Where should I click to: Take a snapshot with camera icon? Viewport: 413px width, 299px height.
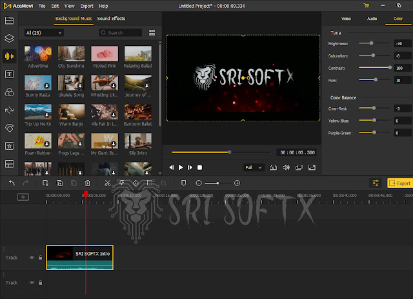click(x=273, y=167)
